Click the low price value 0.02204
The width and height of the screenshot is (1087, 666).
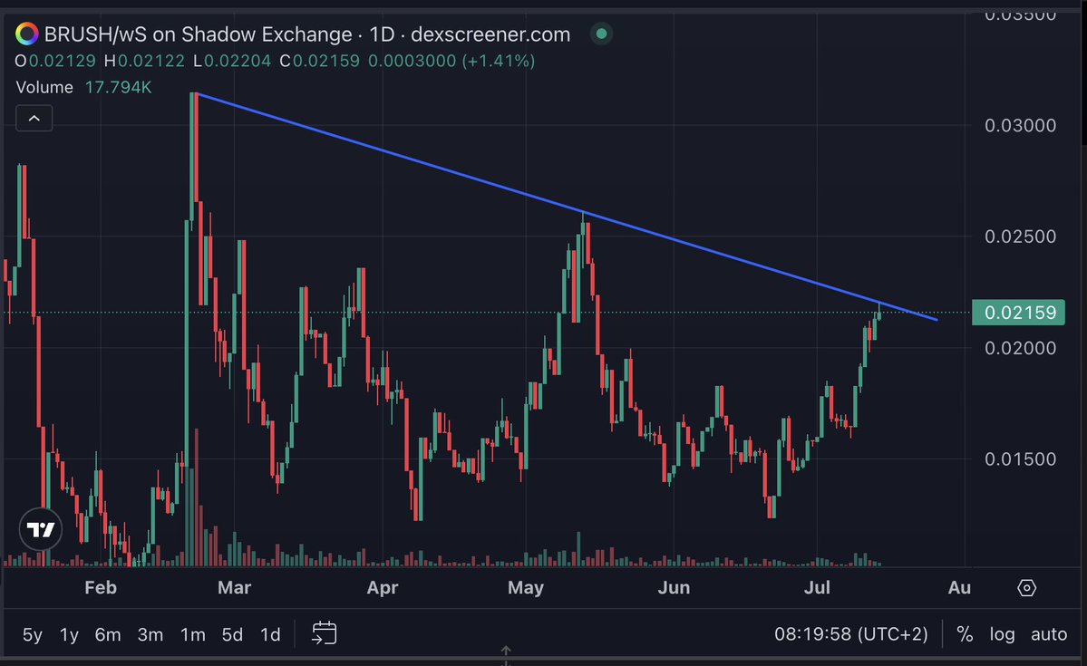tap(238, 61)
